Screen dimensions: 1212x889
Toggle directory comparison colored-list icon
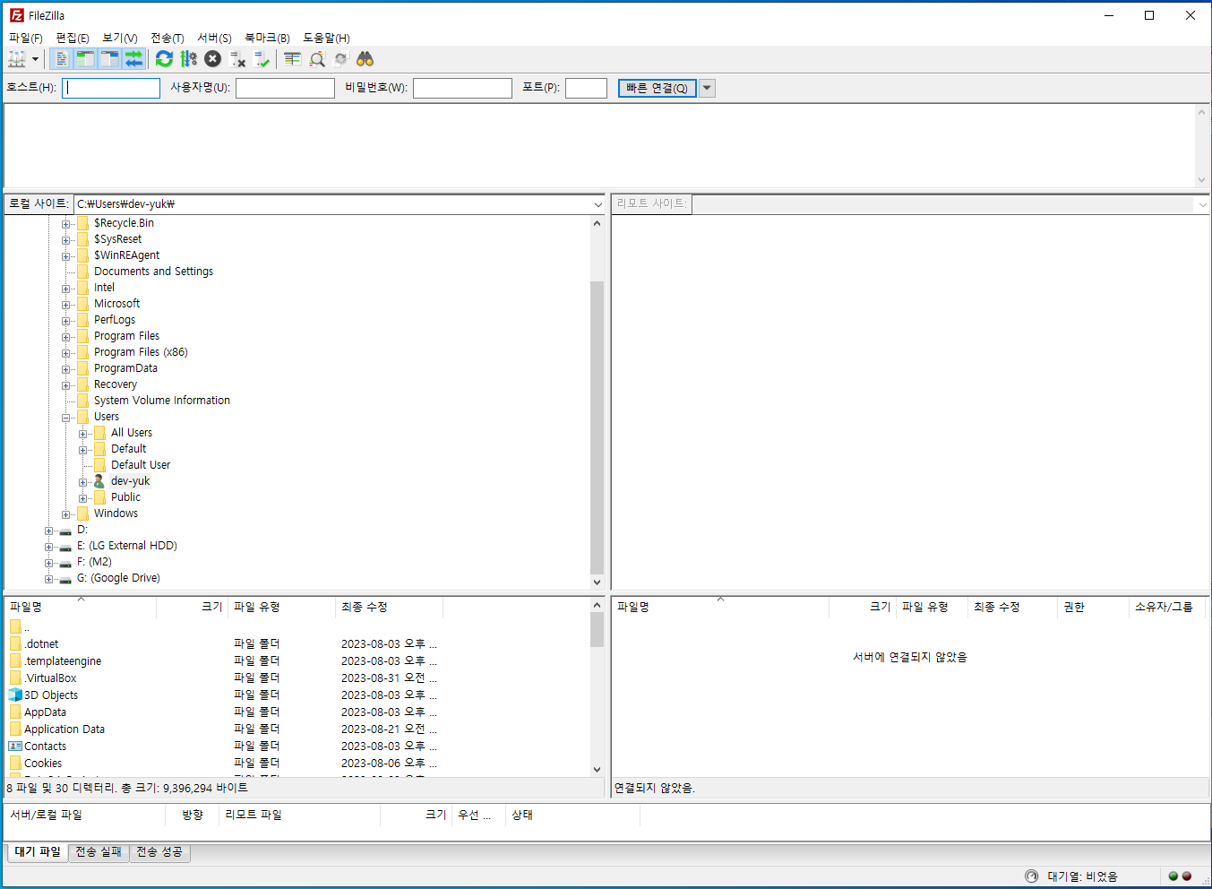[x=292, y=59]
